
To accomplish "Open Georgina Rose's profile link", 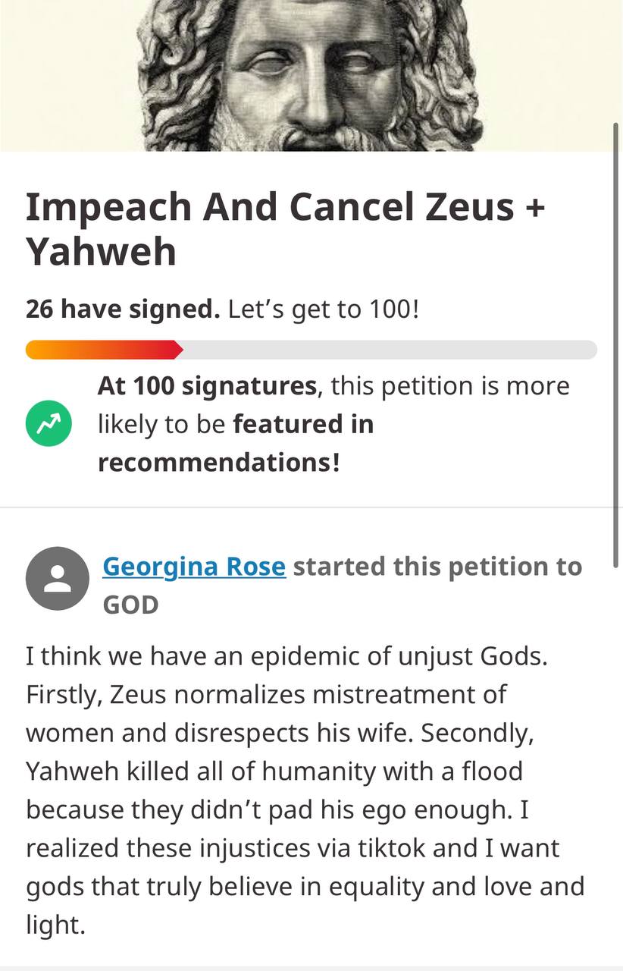I will click(x=194, y=567).
